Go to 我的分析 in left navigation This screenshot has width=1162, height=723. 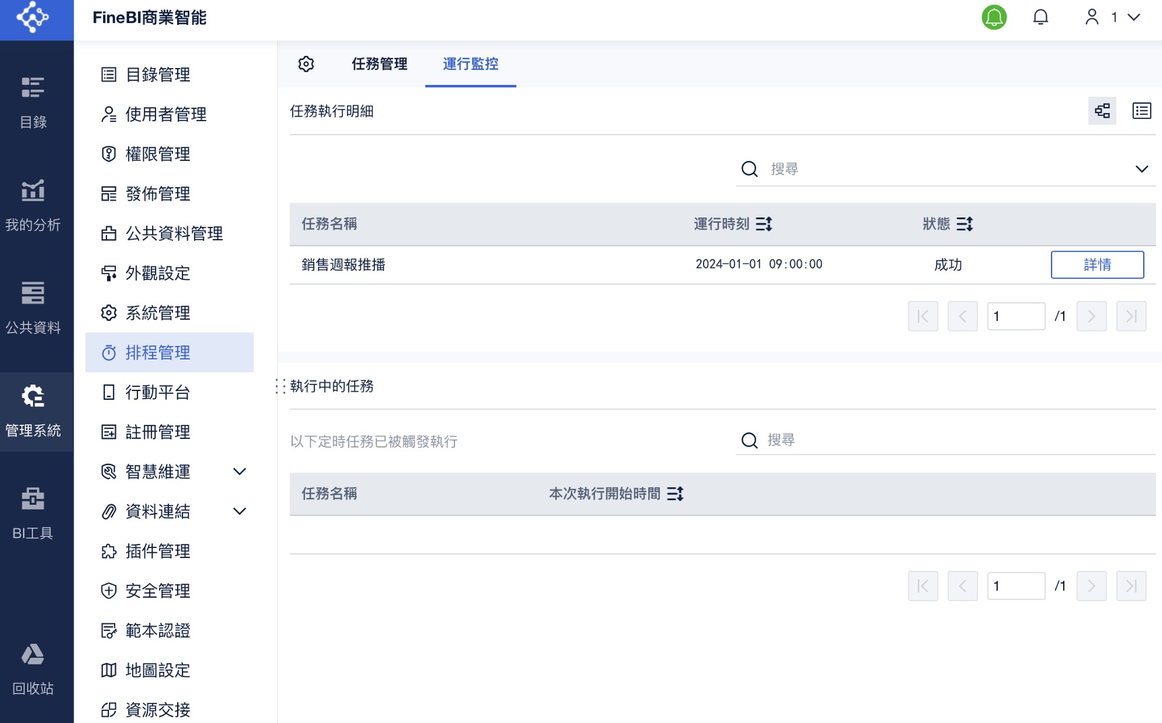coord(33,205)
